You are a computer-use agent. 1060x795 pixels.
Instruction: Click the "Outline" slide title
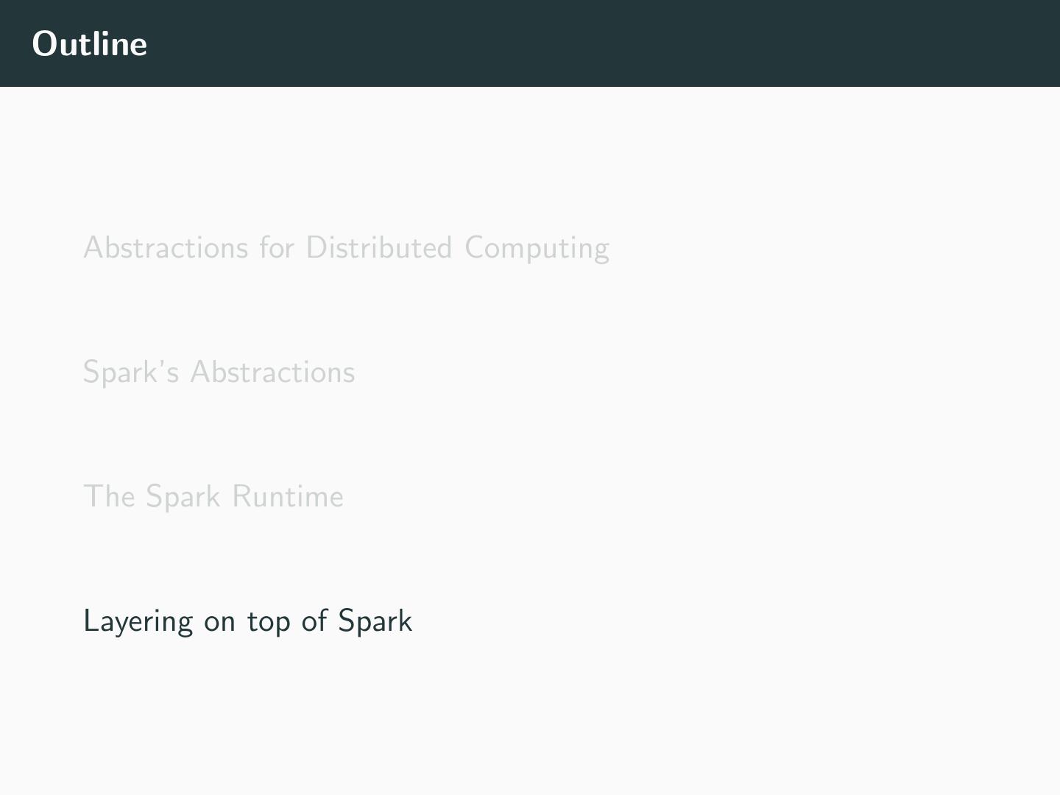point(90,44)
